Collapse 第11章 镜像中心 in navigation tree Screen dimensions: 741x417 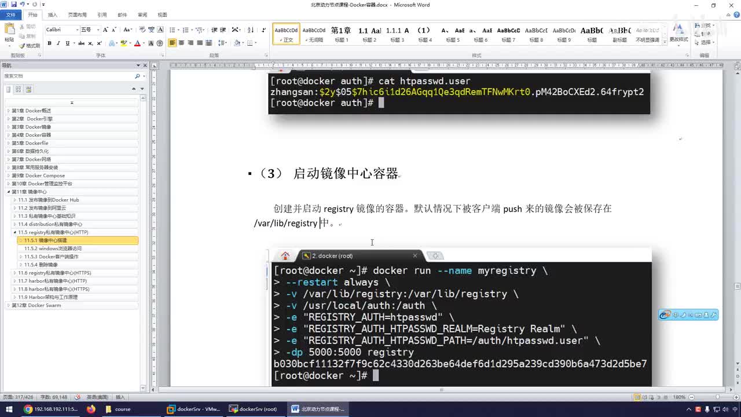pos(9,192)
